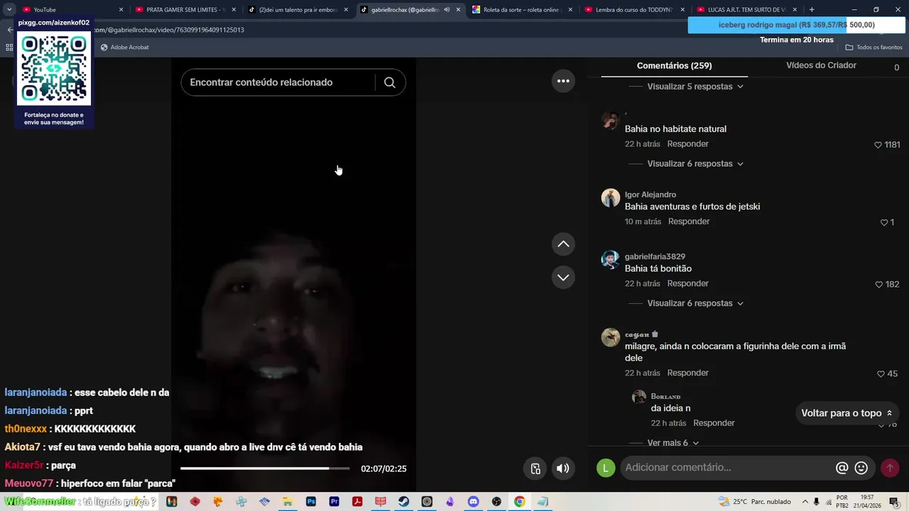Screen dimensions: 909x511
Task: Click the address bar URL of the video
Action: pos(169,30)
